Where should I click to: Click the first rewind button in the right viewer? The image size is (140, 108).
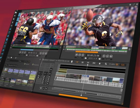tap(76, 55)
